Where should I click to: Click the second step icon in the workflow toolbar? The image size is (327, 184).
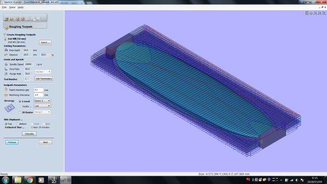click(12, 19)
